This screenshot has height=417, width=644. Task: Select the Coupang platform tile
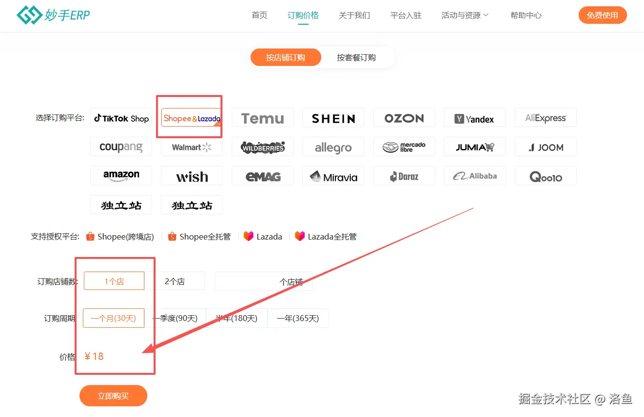[121, 147]
